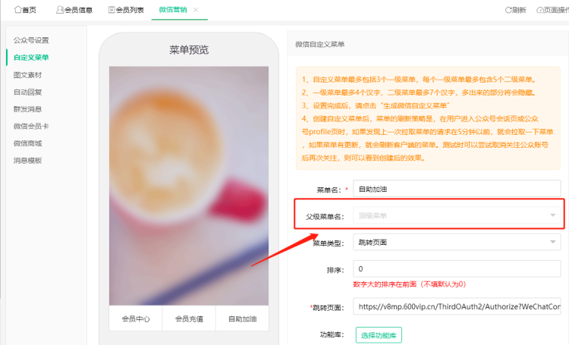The height and width of the screenshot is (345, 569).
Task: Click the home icon beside 首页
Action: (17, 10)
